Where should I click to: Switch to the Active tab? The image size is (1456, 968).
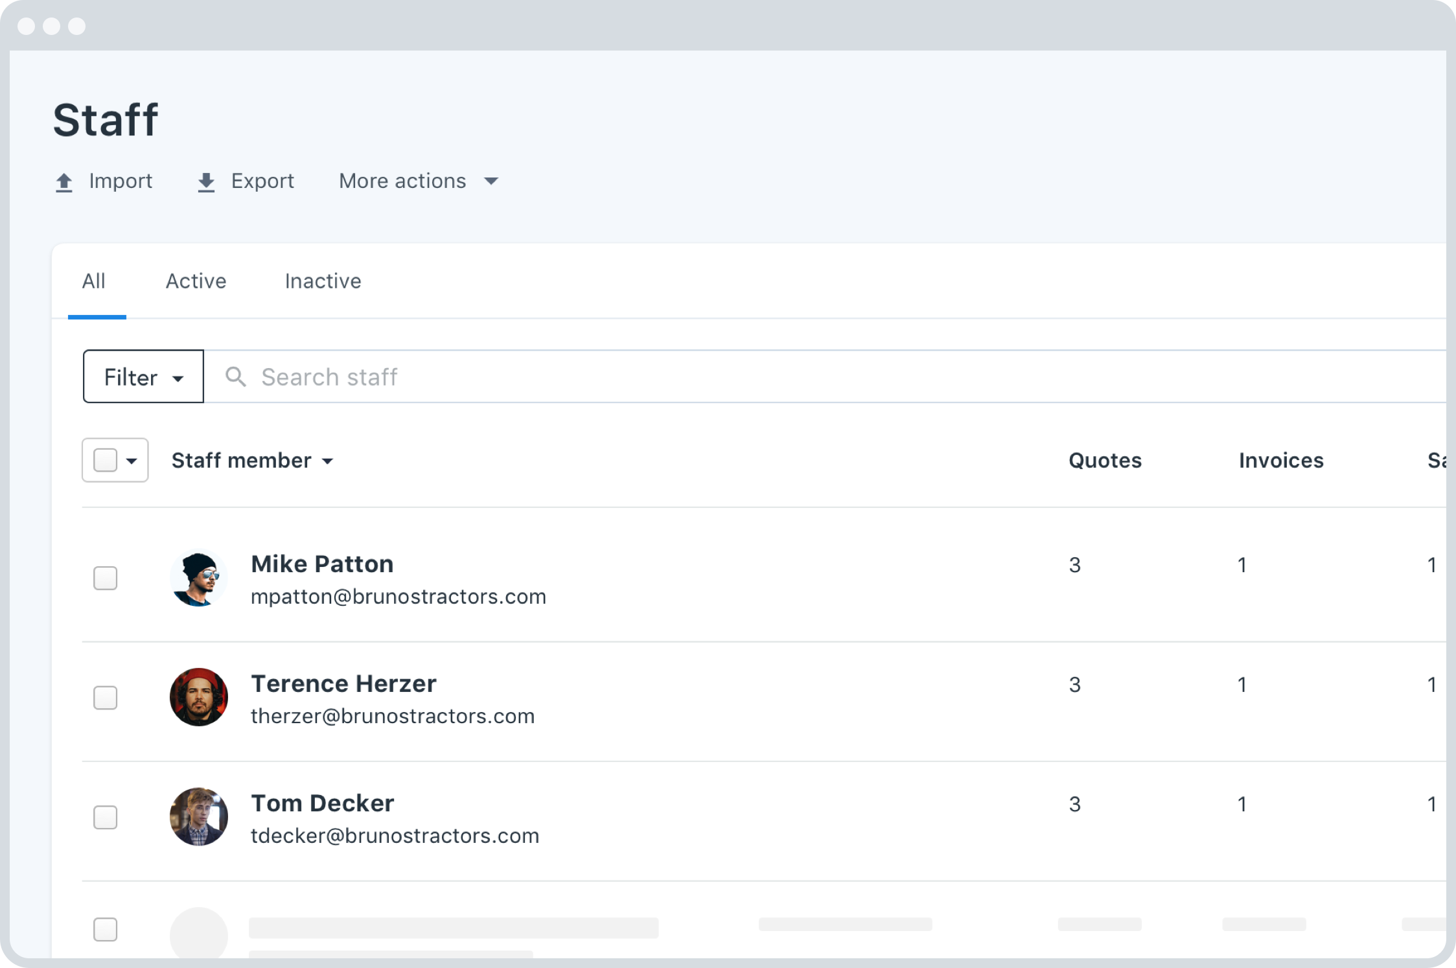coord(194,281)
